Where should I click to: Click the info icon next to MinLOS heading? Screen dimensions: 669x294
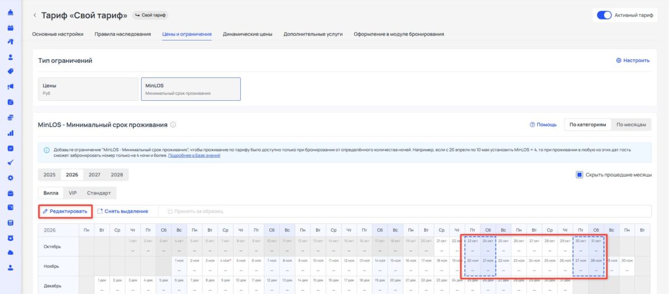[x=173, y=125]
